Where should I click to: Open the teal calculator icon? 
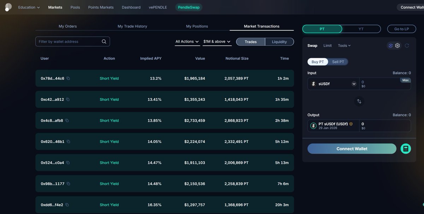406,149
